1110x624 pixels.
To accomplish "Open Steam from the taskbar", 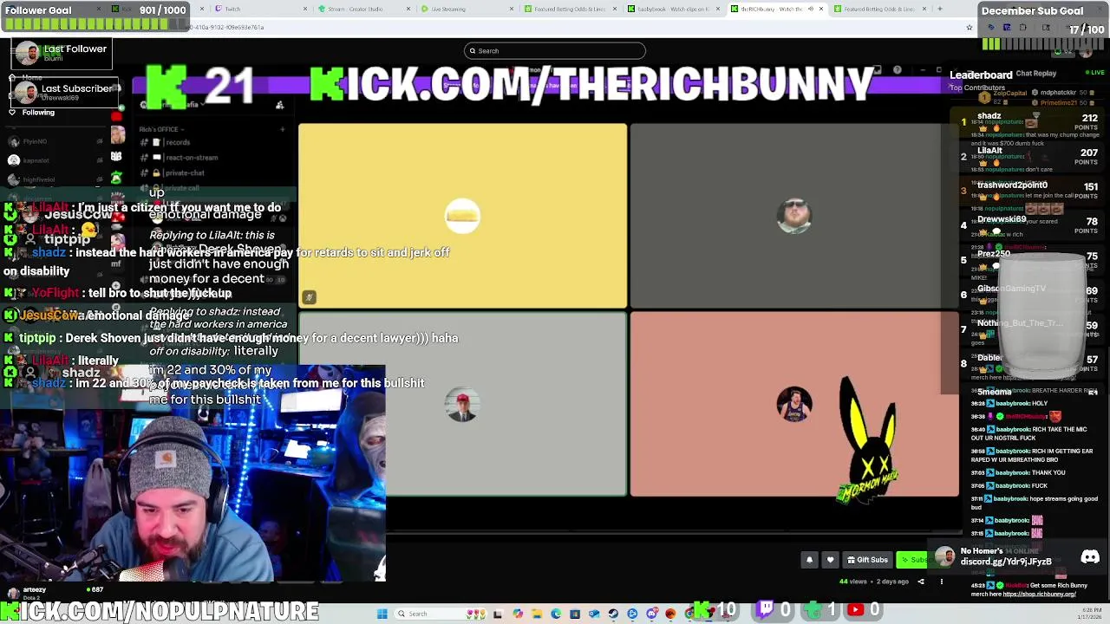I will click(x=613, y=614).
